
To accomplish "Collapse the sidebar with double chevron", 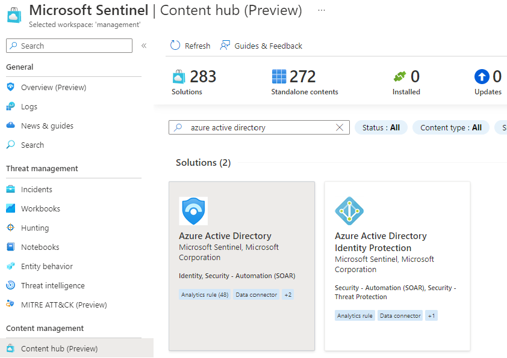I will click(x=144, y=46).
